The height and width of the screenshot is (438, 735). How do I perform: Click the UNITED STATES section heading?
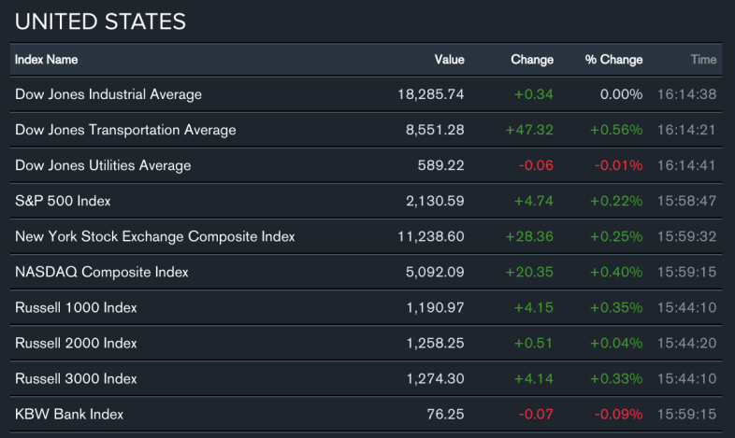tap(100, 21)
